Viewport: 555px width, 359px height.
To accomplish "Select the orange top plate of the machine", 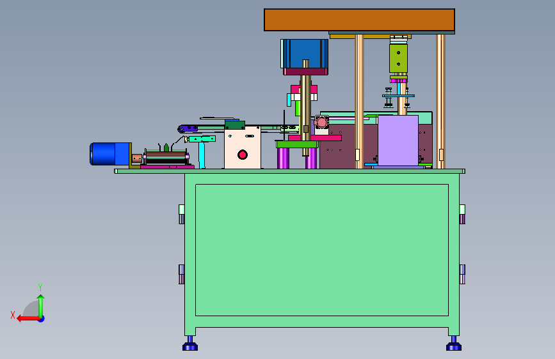I will point(359,20).
